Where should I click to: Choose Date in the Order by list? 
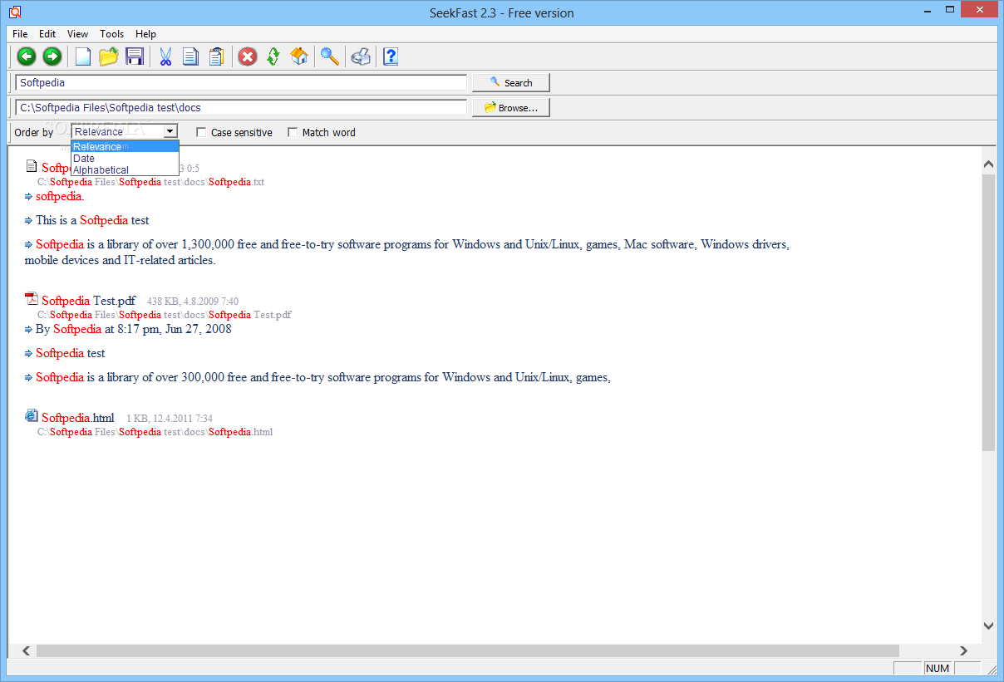(x=125, y=159)
